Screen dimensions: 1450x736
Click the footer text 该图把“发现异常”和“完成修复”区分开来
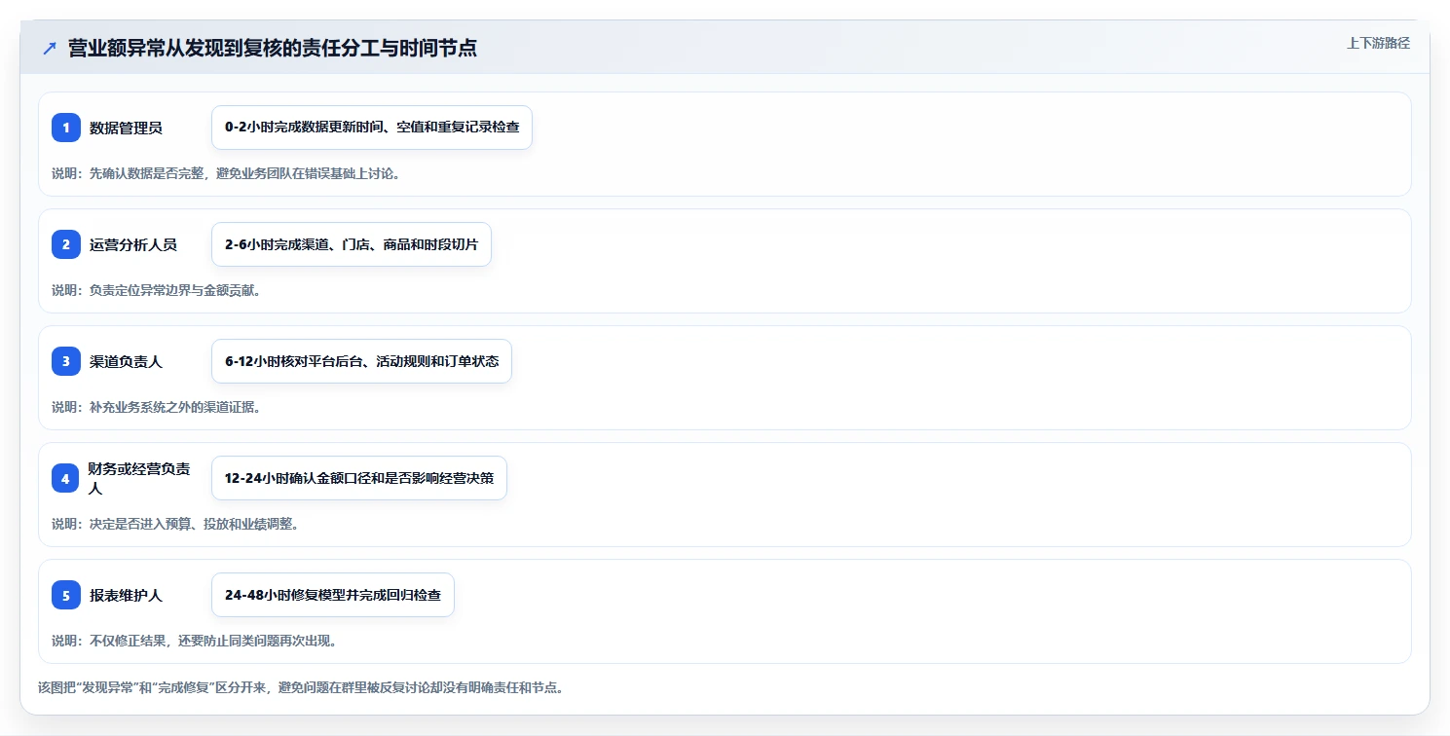[301, 687]
